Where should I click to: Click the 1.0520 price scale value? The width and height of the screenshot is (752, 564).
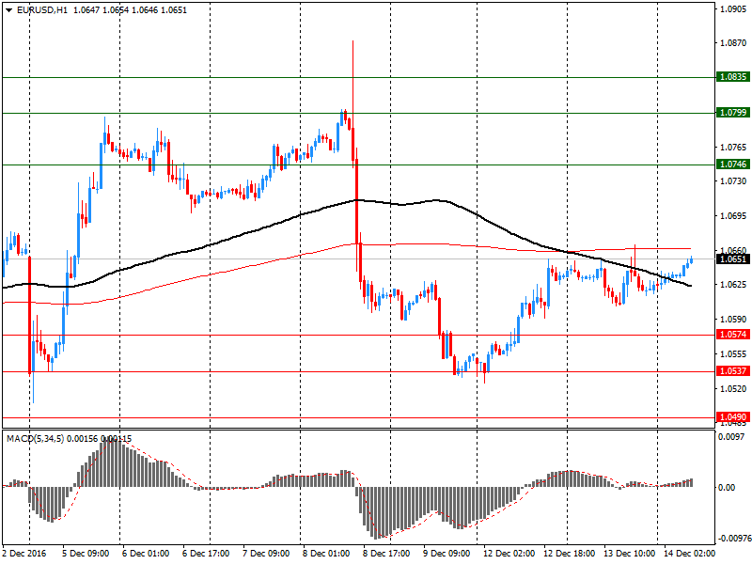click(x=733, y=388)
